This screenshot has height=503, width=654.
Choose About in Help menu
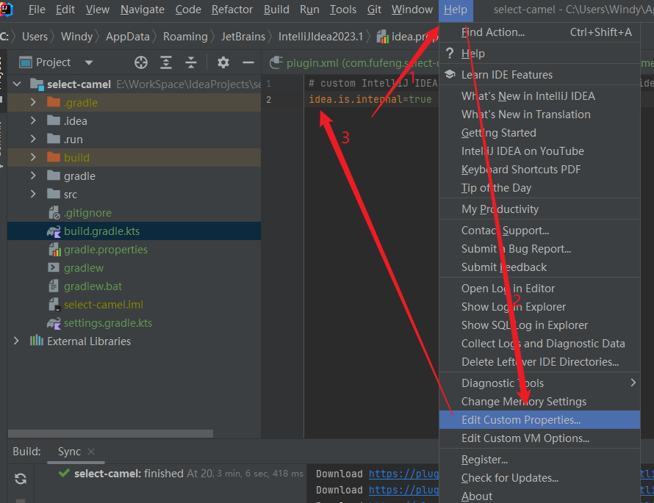539,496
